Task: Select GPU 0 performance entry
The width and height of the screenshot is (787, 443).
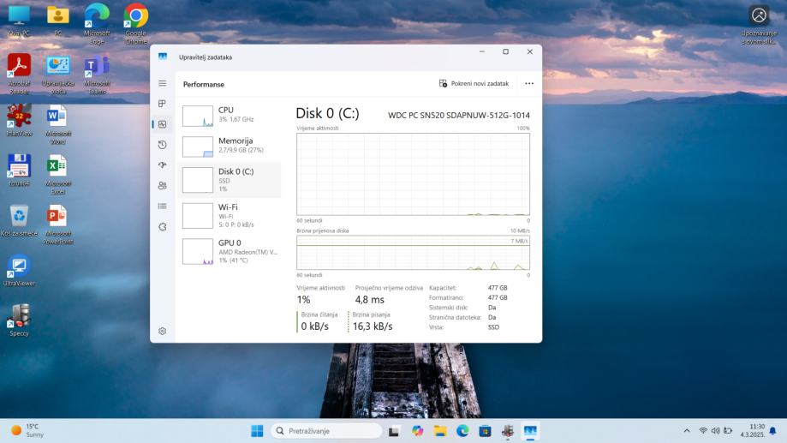Action: 229,250
